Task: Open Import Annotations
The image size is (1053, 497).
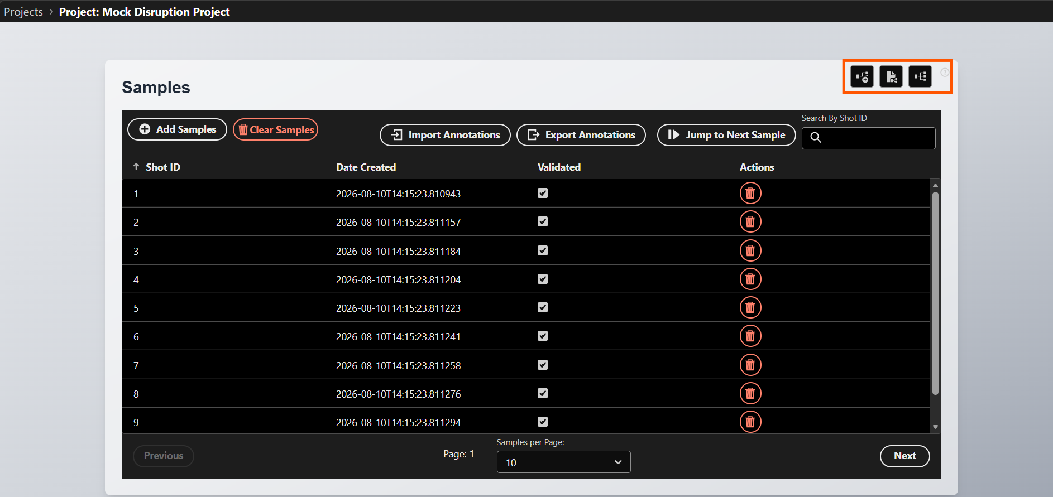Action: [445, 135]
